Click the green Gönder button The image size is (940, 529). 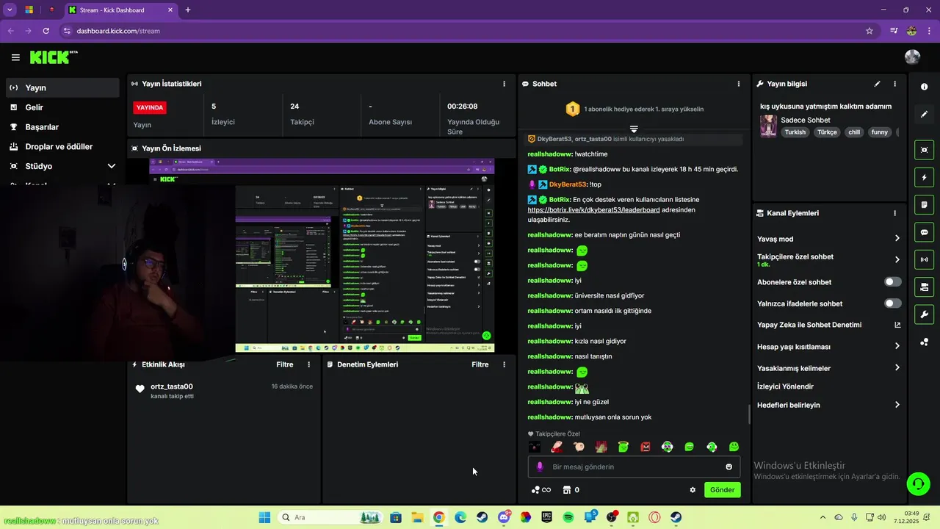[x=723, y=490]
